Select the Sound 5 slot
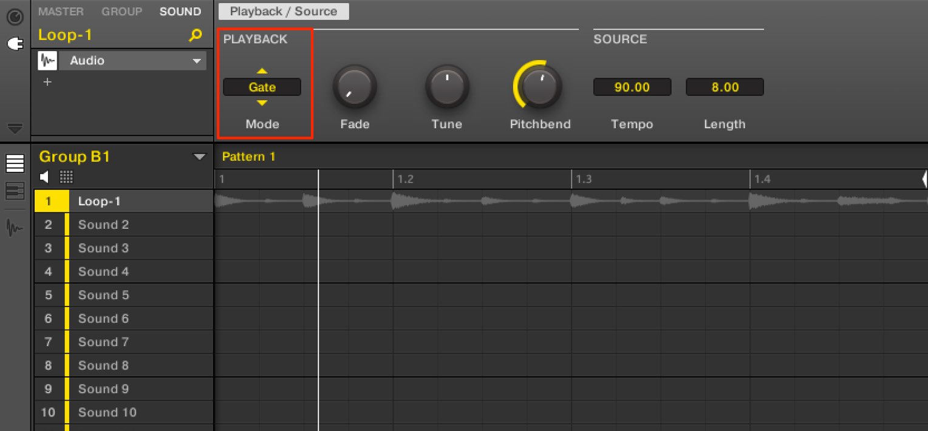The height and width of the screenshot is (431, 928). 124,295
